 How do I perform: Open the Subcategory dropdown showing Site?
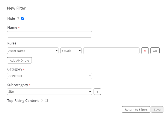pos(50,92)
